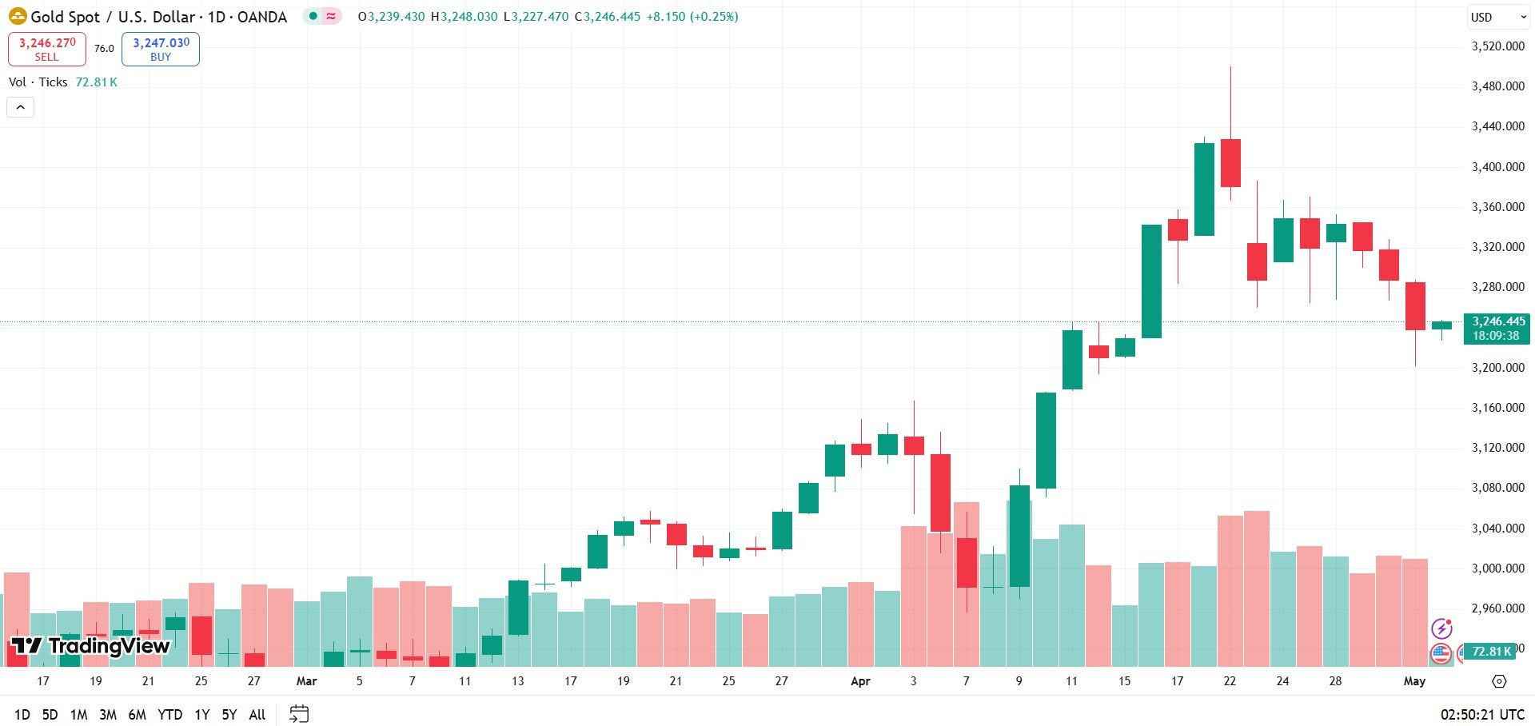
Task: Switch to the 5Y time range
Action: tap(229, 715)
